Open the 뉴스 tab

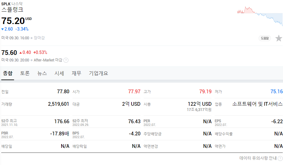[42, 73]
